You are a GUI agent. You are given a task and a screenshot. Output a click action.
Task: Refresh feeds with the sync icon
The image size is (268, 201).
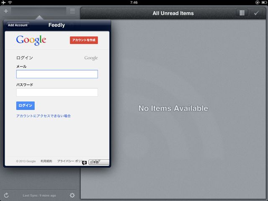(6, 195)
